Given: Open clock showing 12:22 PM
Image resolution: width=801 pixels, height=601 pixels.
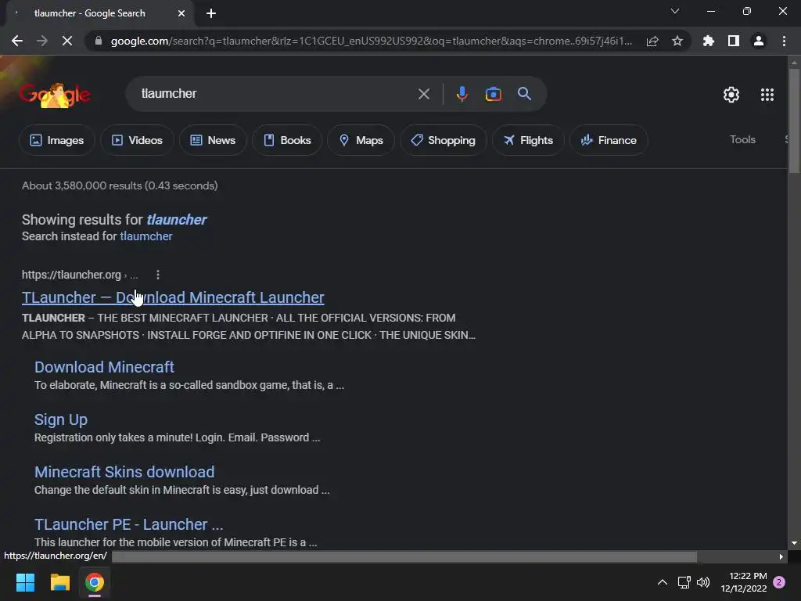Looking at the screenshot, I should [x=744, y=582].
